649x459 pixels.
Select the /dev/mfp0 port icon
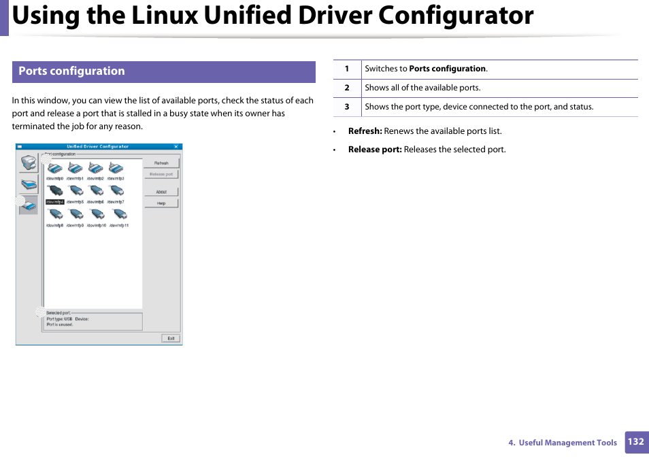[54, 168]
